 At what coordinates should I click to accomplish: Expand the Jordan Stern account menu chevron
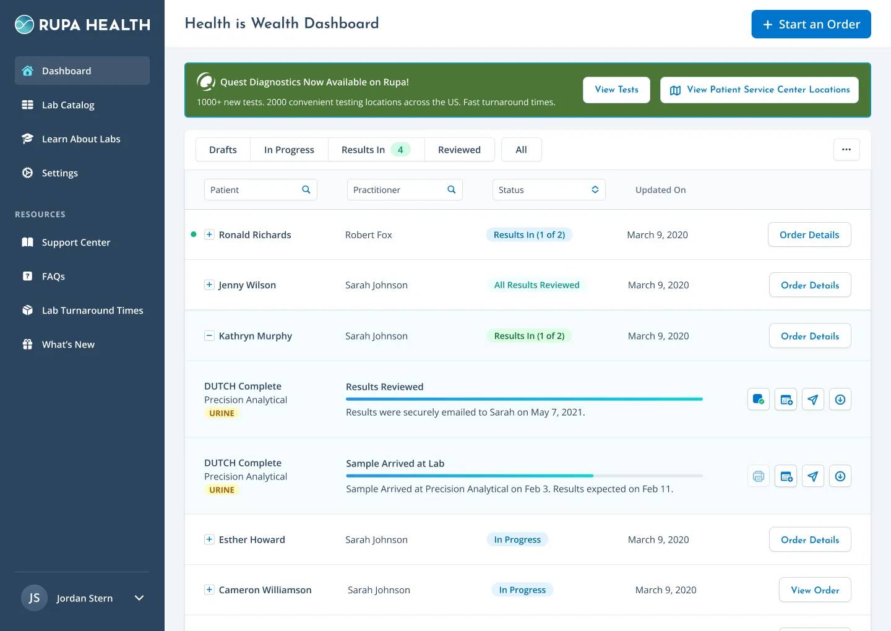coord(139,598)
